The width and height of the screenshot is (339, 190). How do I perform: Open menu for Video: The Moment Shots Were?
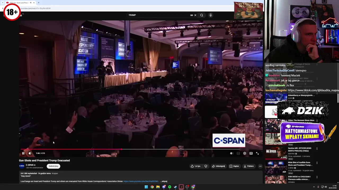[x=317, y=121]
